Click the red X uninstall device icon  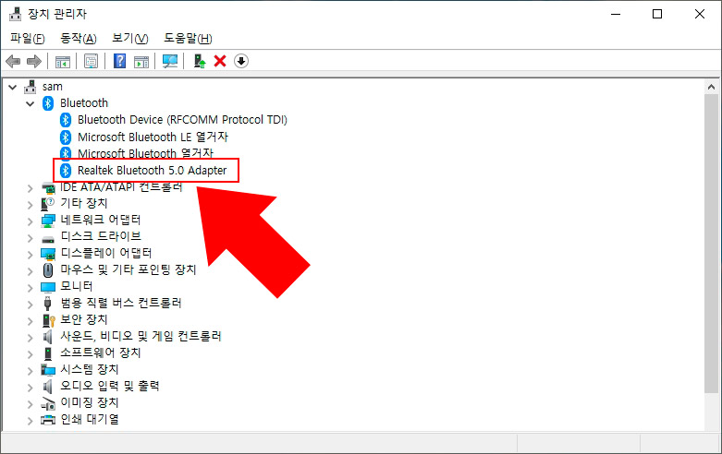[x=220, y=61]
